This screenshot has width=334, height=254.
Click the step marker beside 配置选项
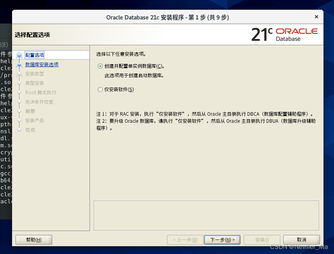click(x=19, y=55)
